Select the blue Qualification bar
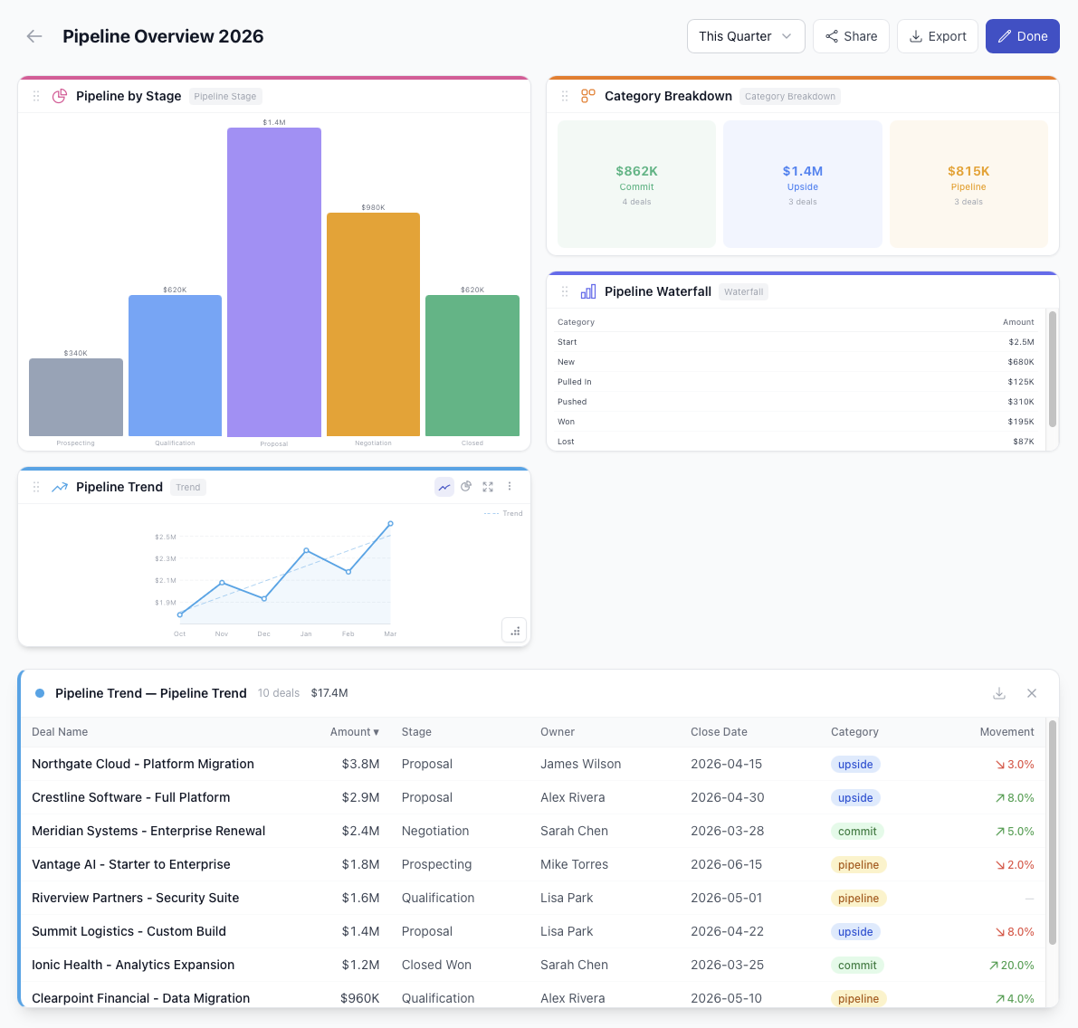The image size is (1078, 1028). coord(176,366)
